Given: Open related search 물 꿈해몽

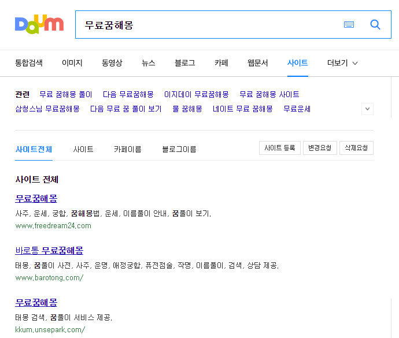Looking at the screenshot, I should pos(187,109).
